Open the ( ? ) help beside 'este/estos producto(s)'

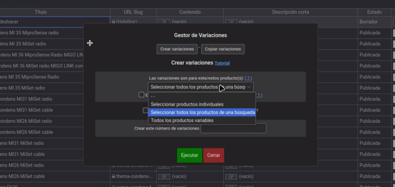(248, 78)
